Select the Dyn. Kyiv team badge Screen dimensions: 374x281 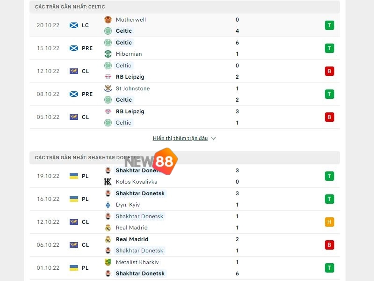[108, 205]
